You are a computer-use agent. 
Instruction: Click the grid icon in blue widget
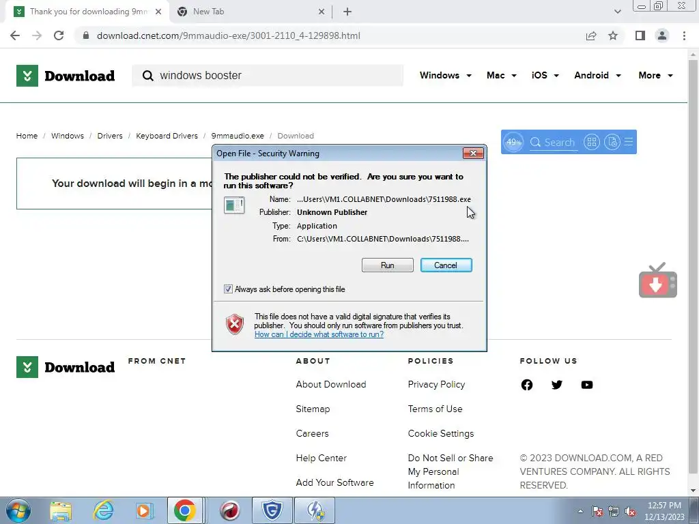click(x=592, y=142)
